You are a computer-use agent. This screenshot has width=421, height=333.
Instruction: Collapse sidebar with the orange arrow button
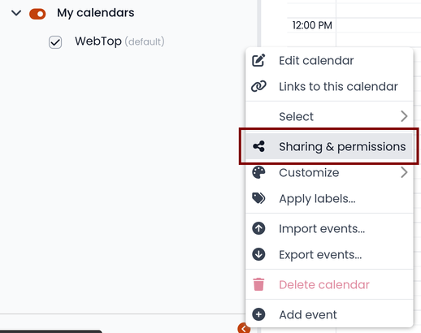244,328
